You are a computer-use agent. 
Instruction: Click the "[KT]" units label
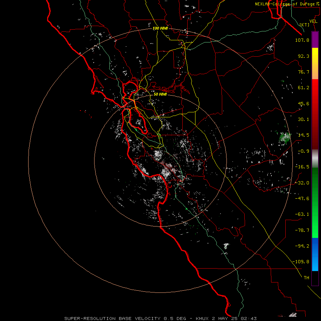click(x=305, y=25)
